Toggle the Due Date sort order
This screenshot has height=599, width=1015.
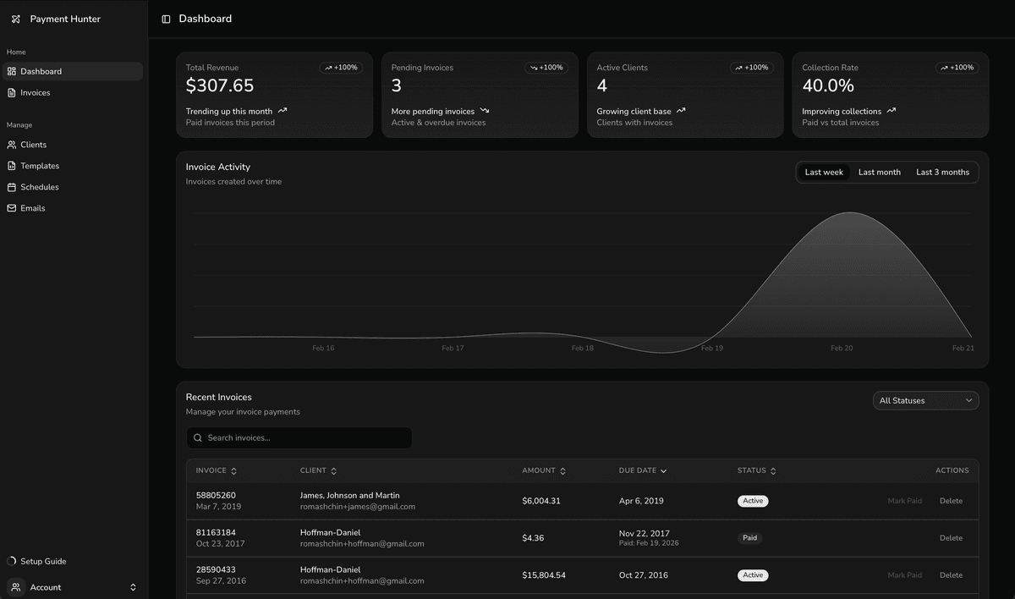(663, 470)
